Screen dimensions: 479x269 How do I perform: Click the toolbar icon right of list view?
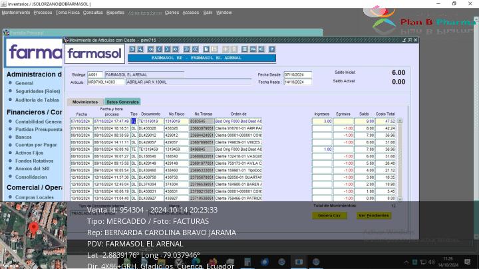(x=253, y=49)
